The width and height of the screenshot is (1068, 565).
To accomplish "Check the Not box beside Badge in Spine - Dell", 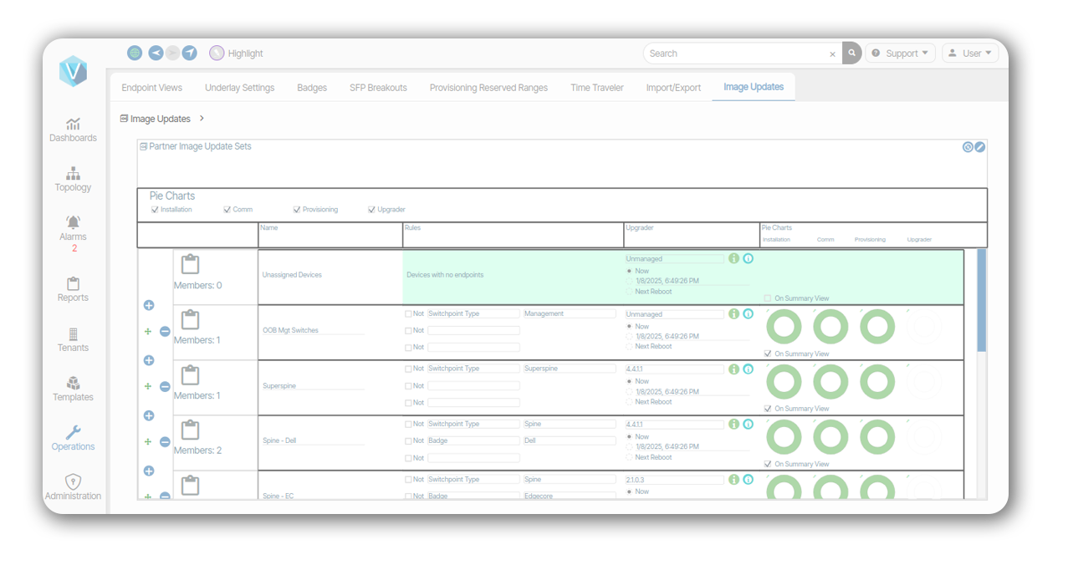I will coord(408,441).
